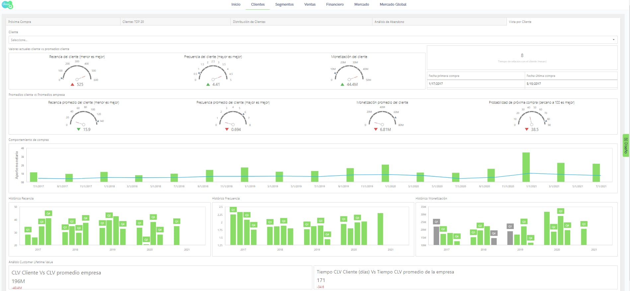Image resolution: width=630 pixels, height=291 pixels.
Task: Click the 2017 Q4 label in Histórico Recencia
Action: (x=48, y=213)
